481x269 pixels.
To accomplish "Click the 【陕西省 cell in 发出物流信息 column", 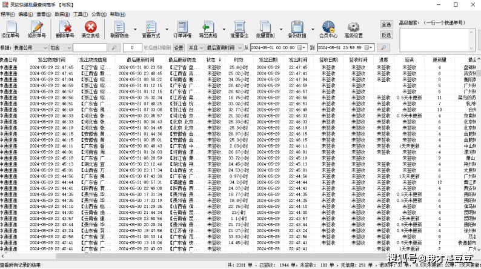I will [x=95, y=188].
